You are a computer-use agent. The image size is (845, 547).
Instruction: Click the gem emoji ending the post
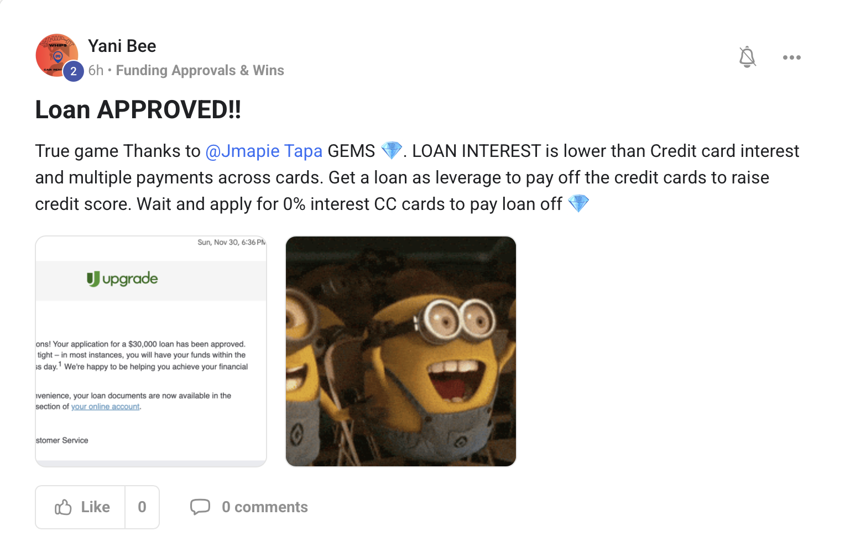(578, 203)
